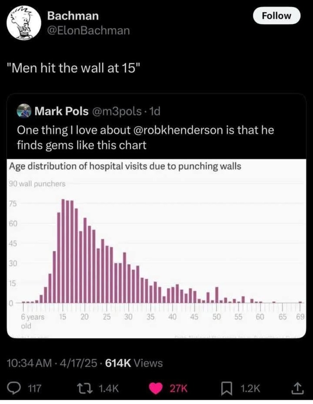Tap the repost arrows icon

point(86,388)
